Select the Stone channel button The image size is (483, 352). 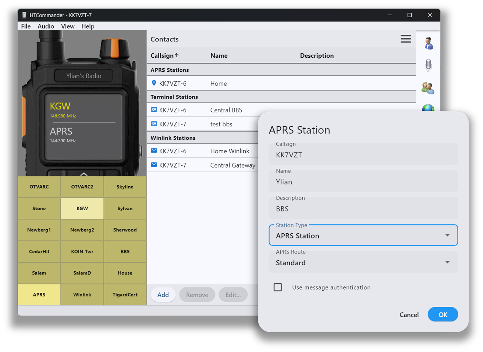coord(39,208)
